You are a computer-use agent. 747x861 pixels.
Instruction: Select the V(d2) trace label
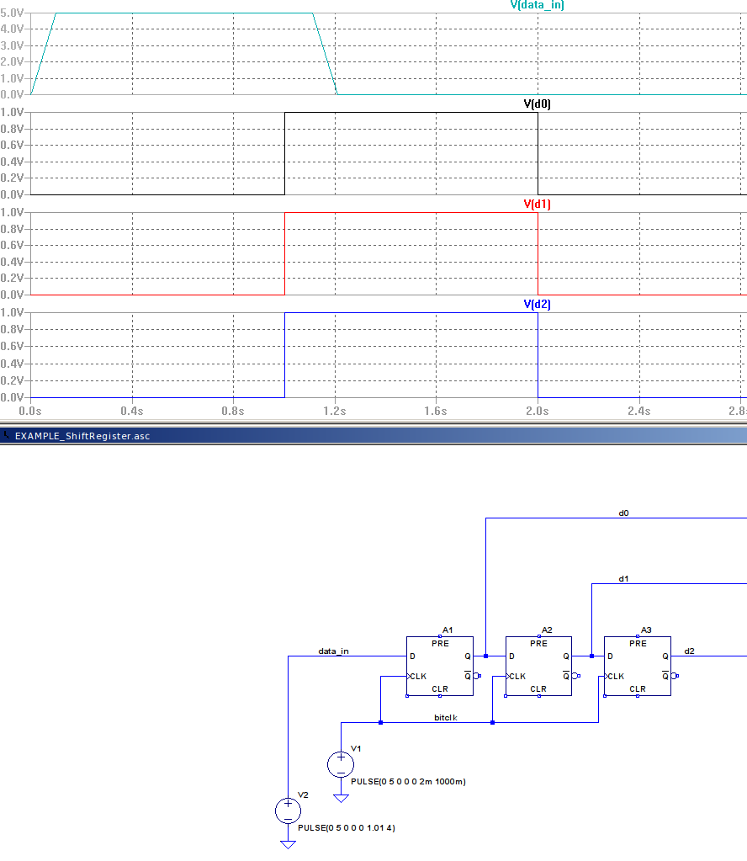[536, 305]
